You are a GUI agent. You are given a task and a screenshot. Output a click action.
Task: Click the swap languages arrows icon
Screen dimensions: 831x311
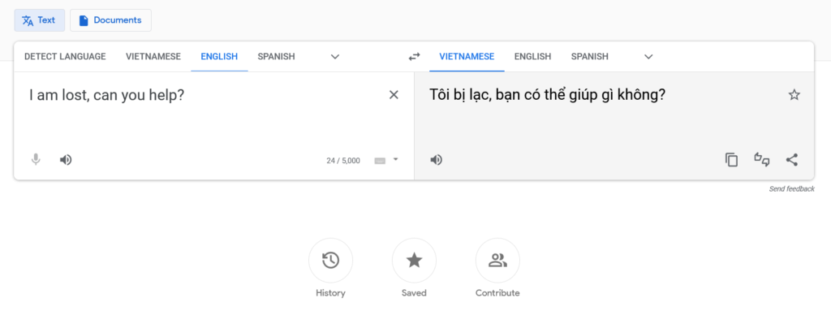414,56
